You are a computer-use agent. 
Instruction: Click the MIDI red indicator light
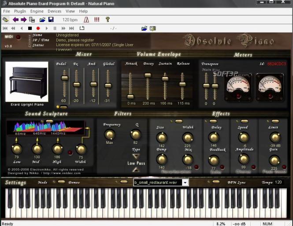point(19,37)
